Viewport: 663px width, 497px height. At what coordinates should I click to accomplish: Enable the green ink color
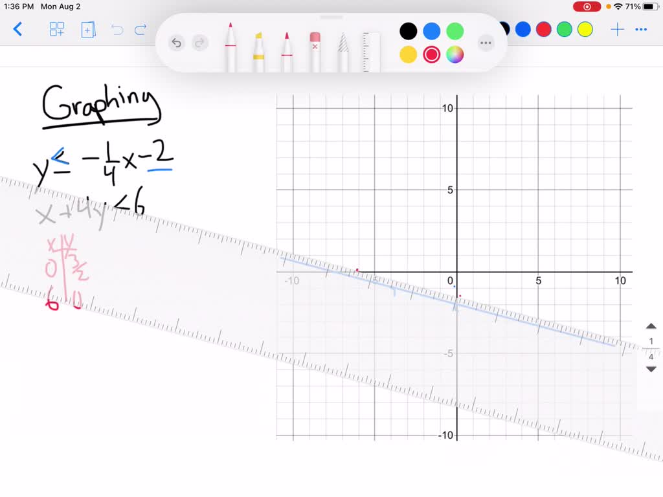pyautogui.click(x=455, y=30)
